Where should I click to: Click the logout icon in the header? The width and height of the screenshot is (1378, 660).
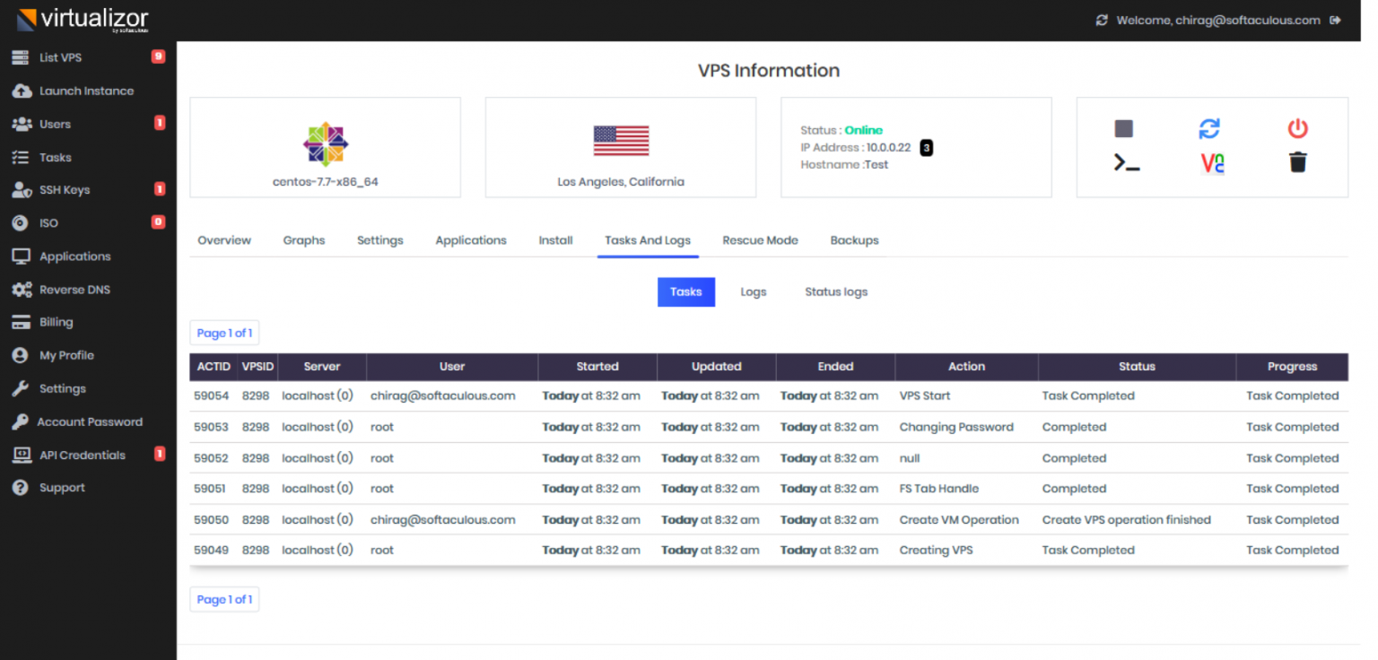coord(1337,20)
